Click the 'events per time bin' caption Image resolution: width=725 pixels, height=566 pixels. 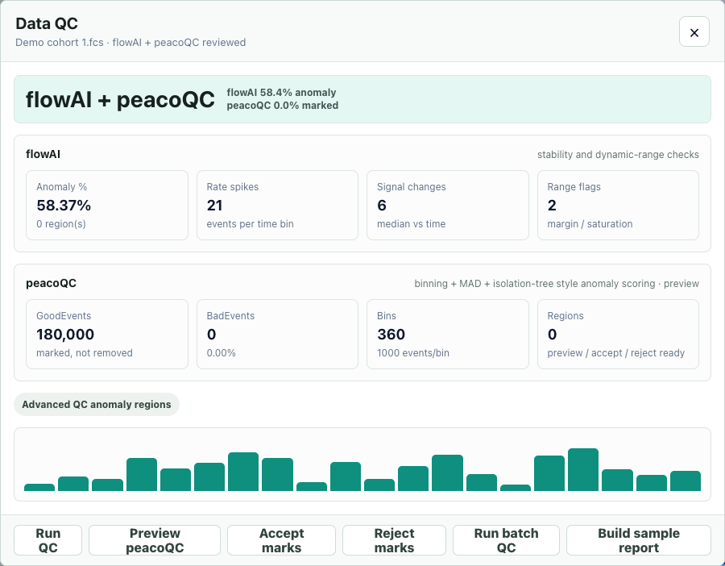coord(250,224)
